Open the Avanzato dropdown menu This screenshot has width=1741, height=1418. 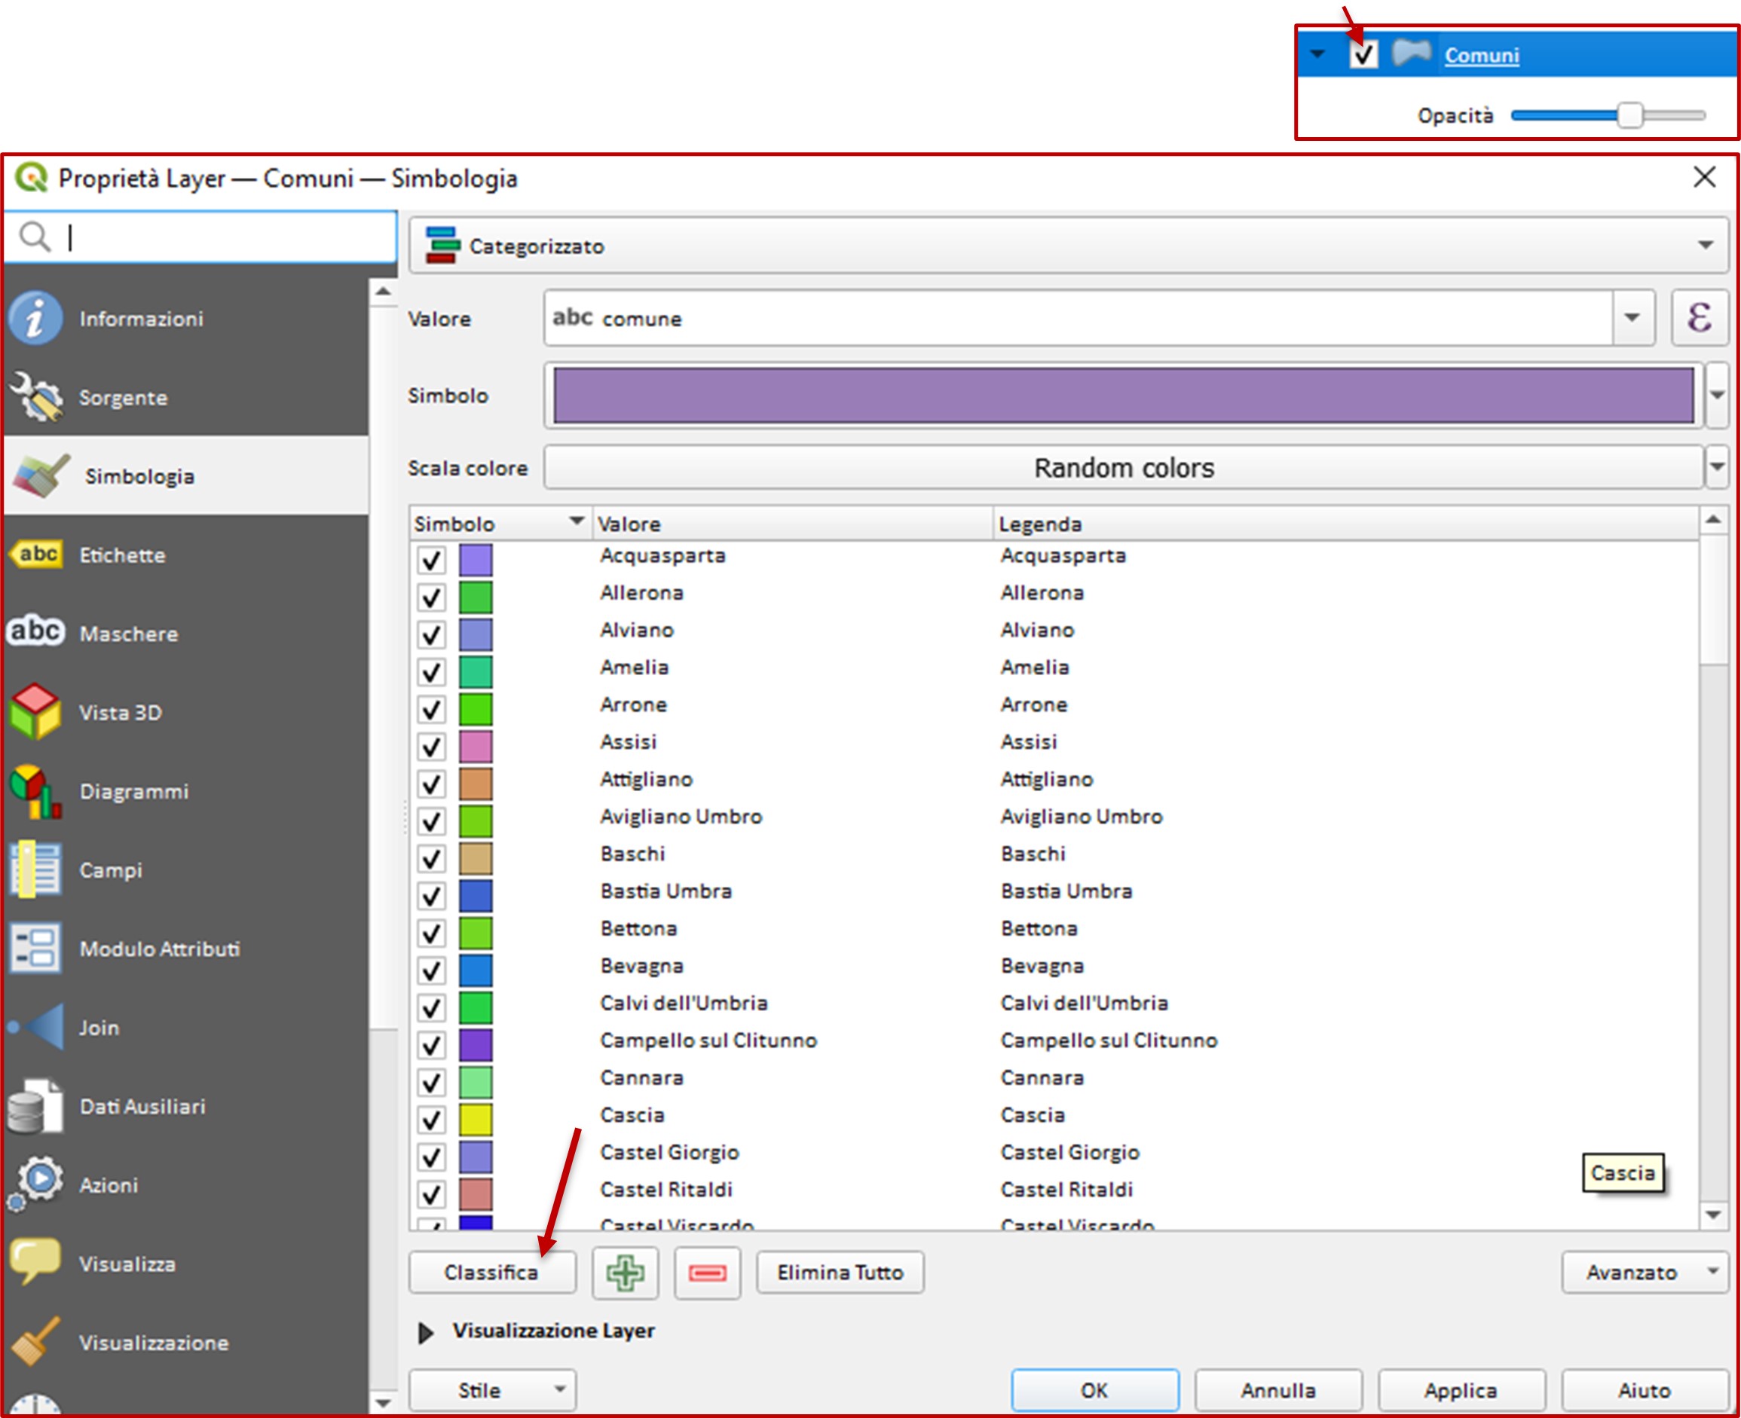(1644, 1273)
